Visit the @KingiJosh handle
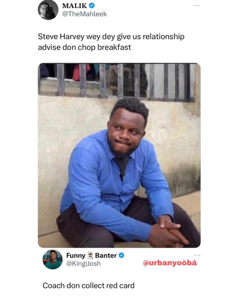Viewport: 238px width, 296px height. [83, 263]
